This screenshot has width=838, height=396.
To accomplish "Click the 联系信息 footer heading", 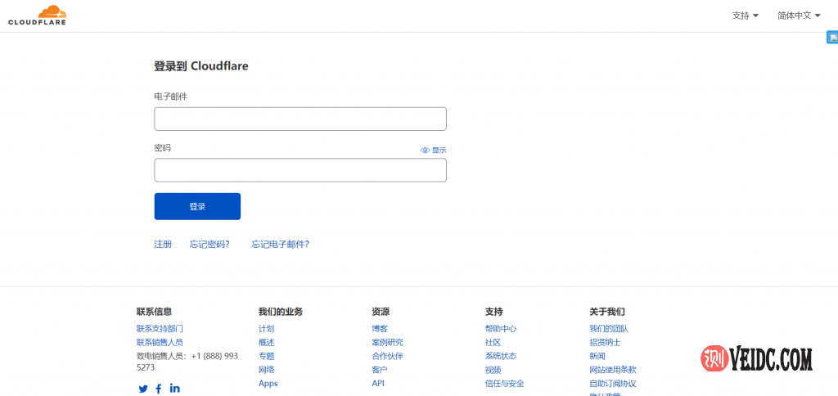I will pos(155,312).
